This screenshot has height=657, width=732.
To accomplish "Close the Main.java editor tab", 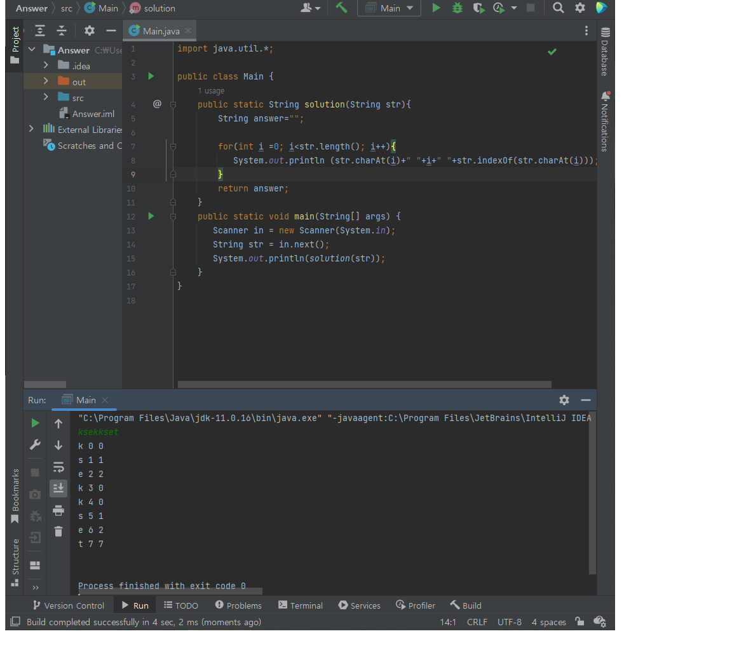I will tap(188, 31).
